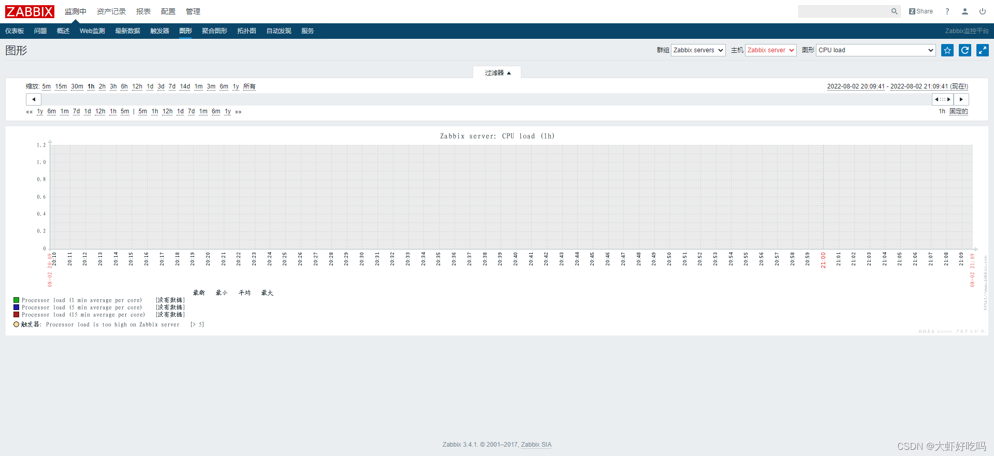Click the CPU load graph area
994x456 pixels.
click(x=511, y=197)
